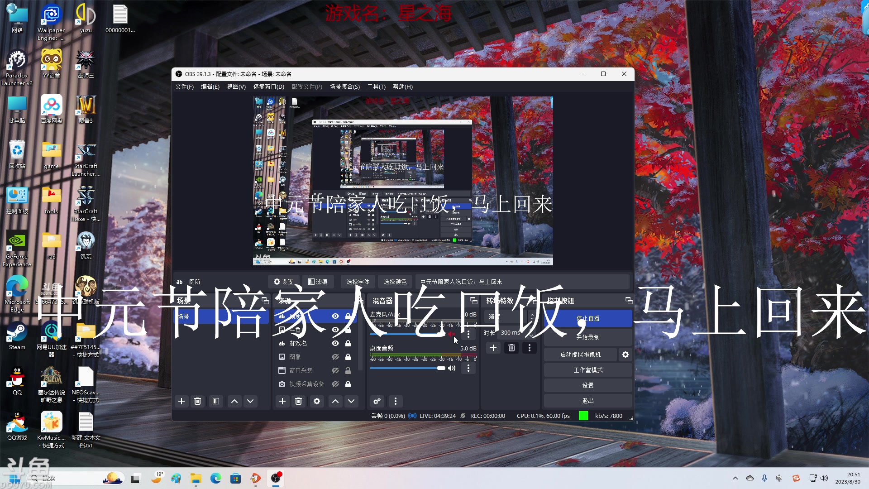Click the 桌面音频 volume slider

(x=407, y=368)
